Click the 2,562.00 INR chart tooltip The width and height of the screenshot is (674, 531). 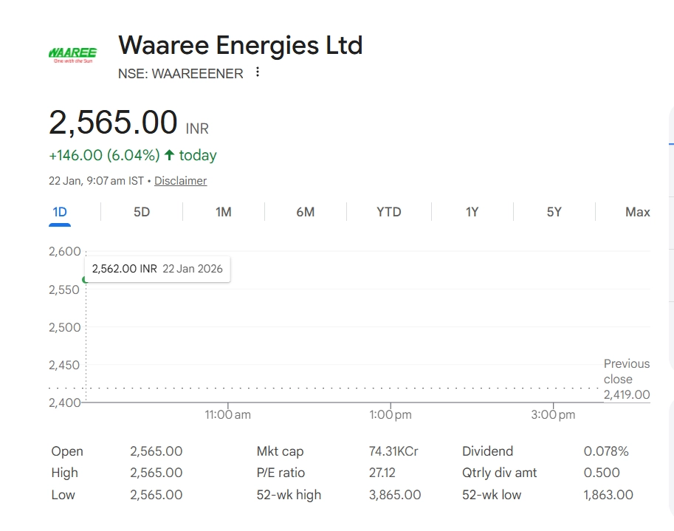pos(157,269)
